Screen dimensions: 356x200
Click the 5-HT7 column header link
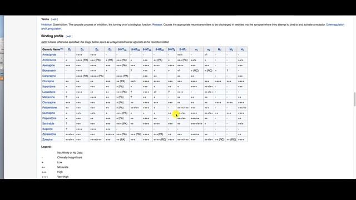(183, 49)
